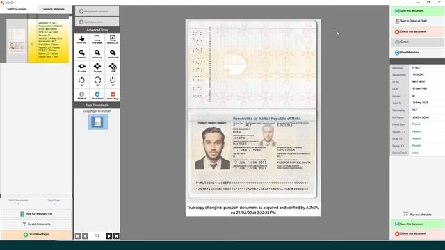Screen dimensions: 445x250
Task: Rotate page 90° clockwise
Action: point(113,81)
